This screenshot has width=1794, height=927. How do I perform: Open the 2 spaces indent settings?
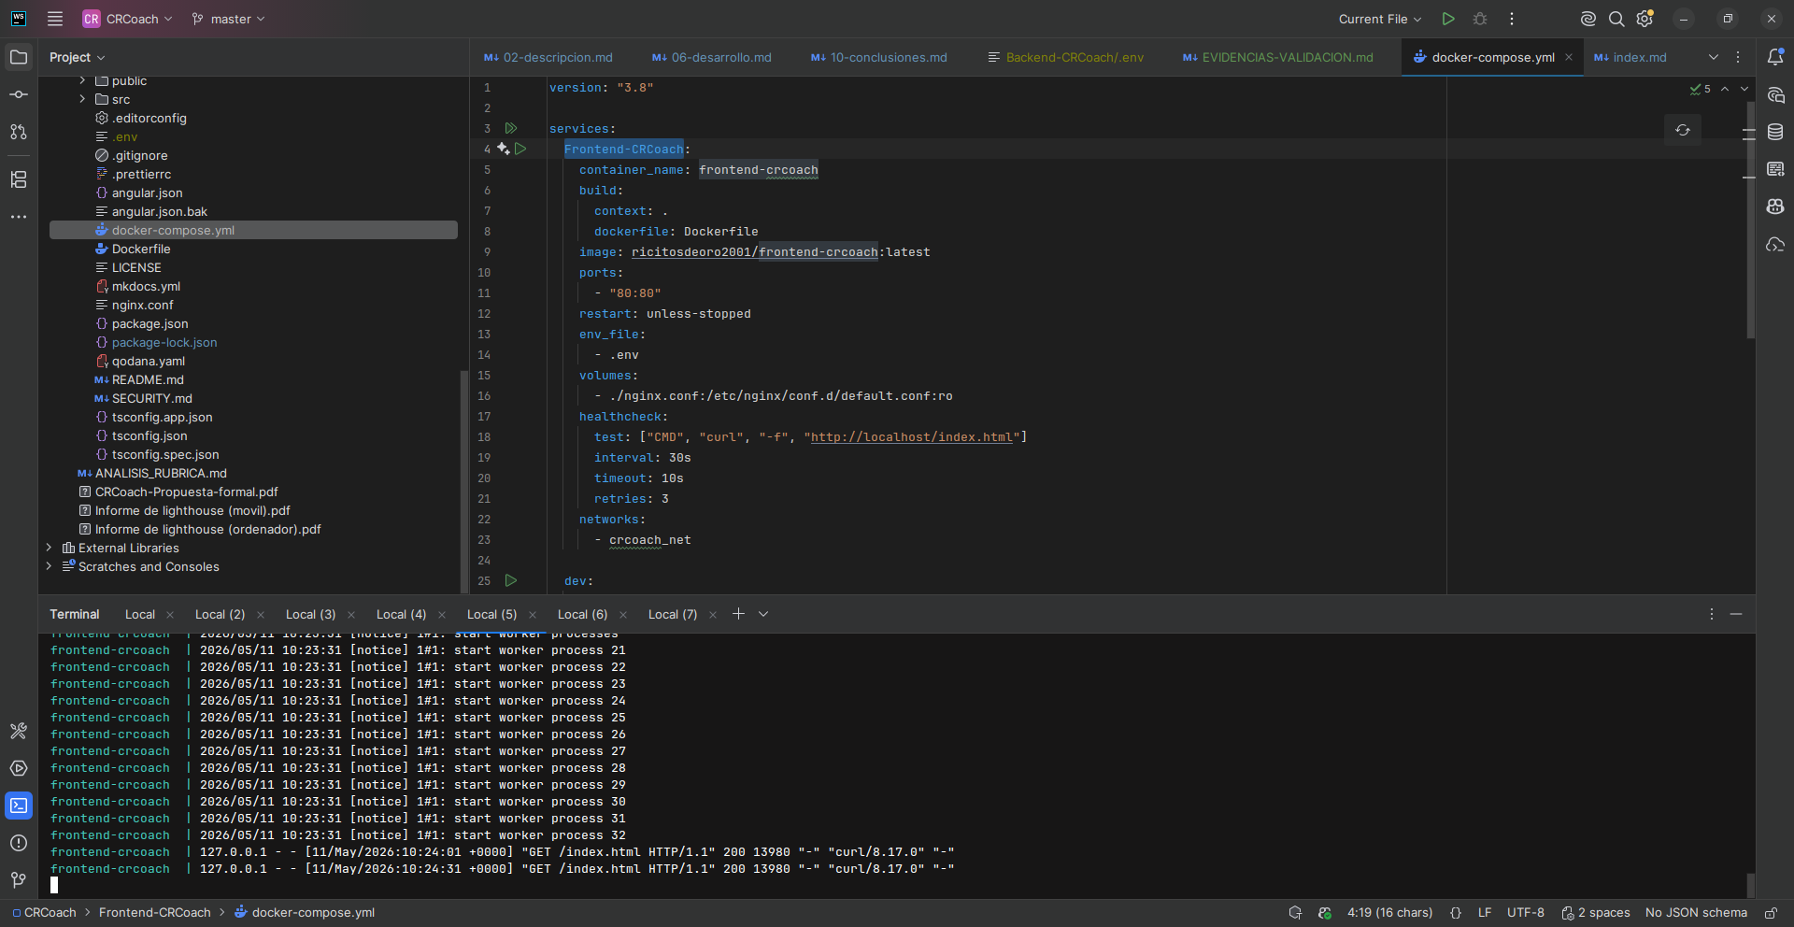coord(1596,913)
